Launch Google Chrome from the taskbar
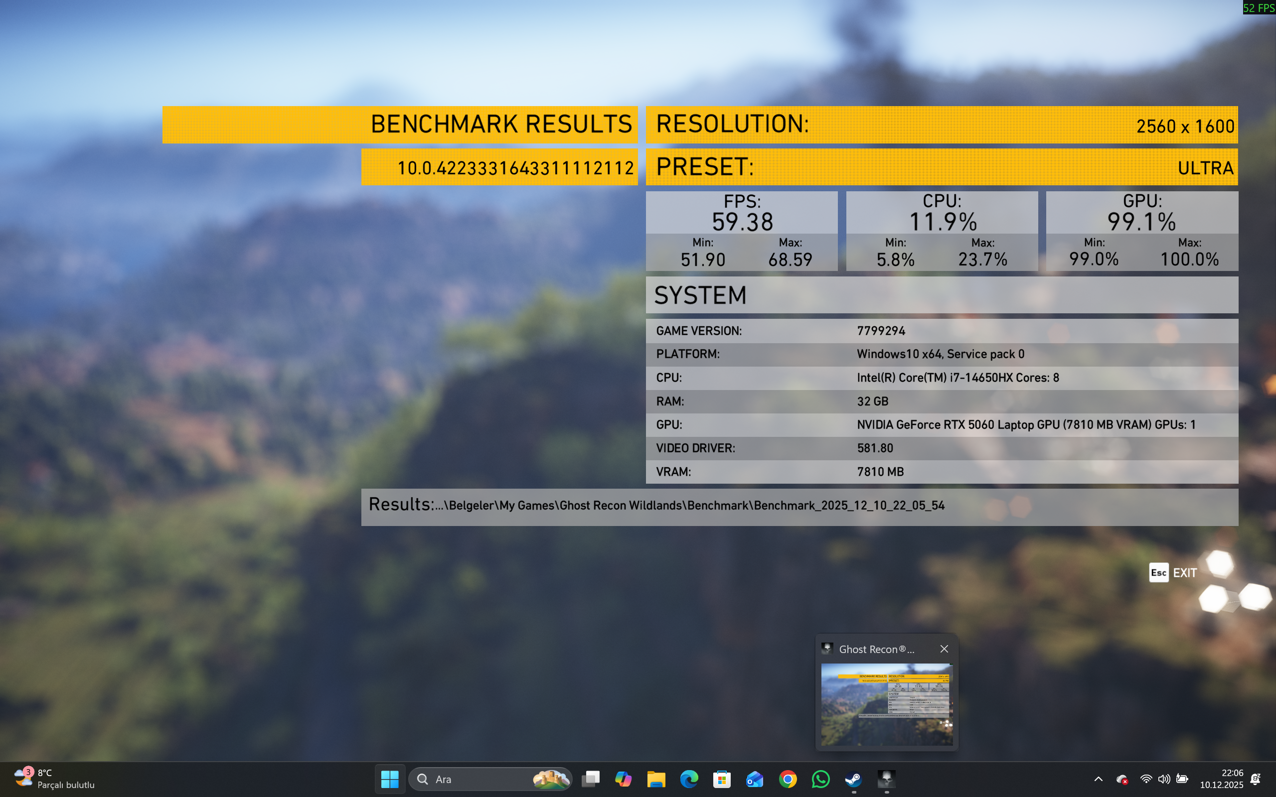Image resolution: width=1276 pixels, height=797 pixels. (788, 779)
